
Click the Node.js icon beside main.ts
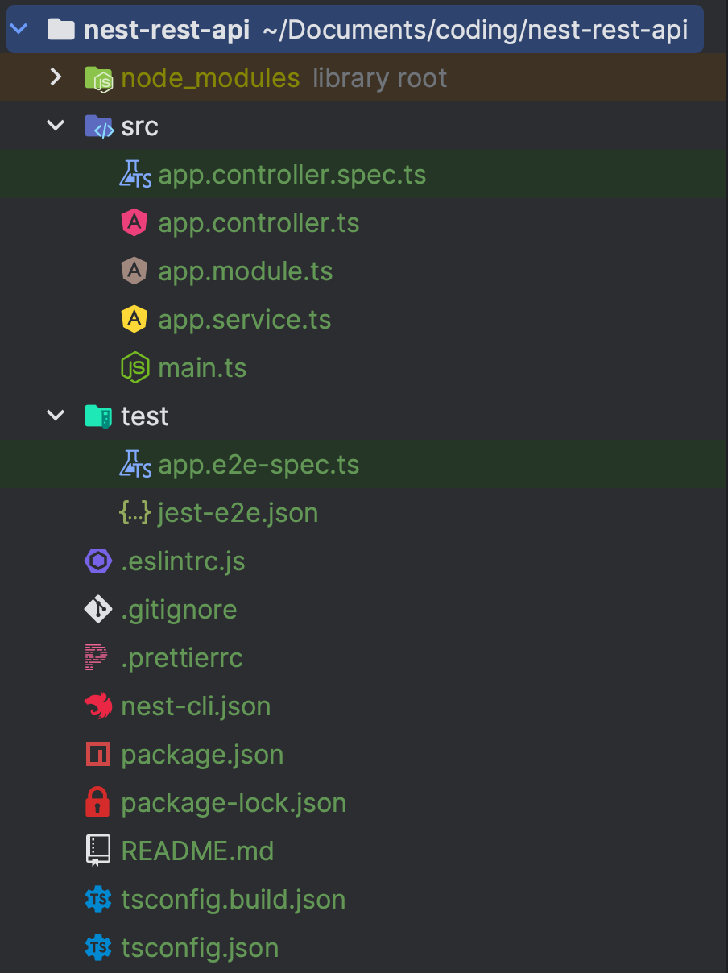134,367
